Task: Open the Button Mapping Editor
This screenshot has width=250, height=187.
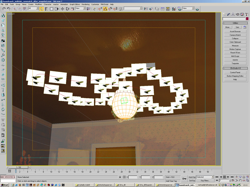Action: (x=235, y=76)
